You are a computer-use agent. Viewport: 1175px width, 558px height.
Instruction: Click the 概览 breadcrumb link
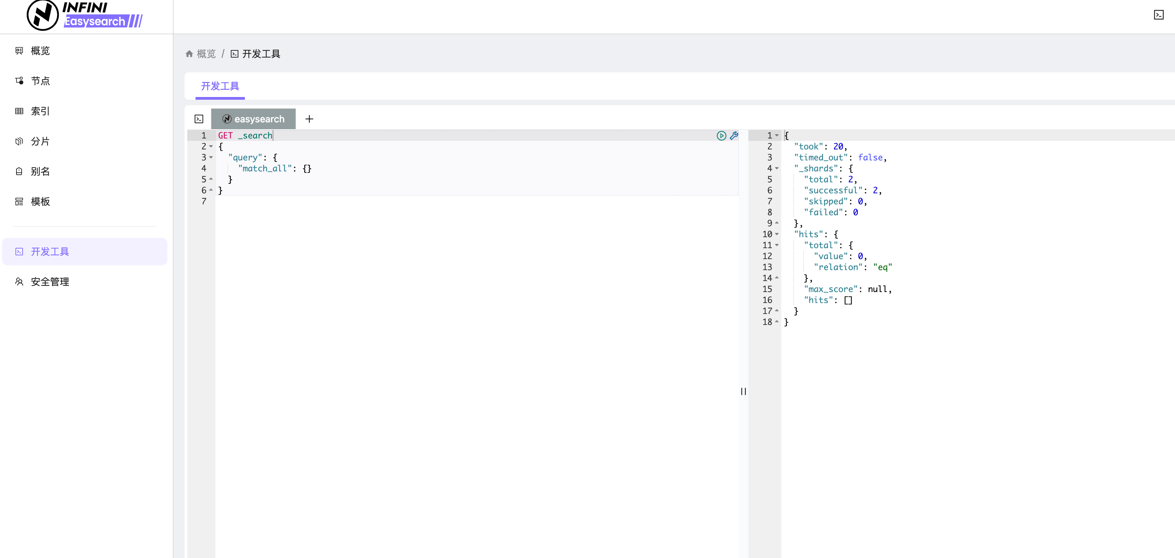[x=206, y=54]
